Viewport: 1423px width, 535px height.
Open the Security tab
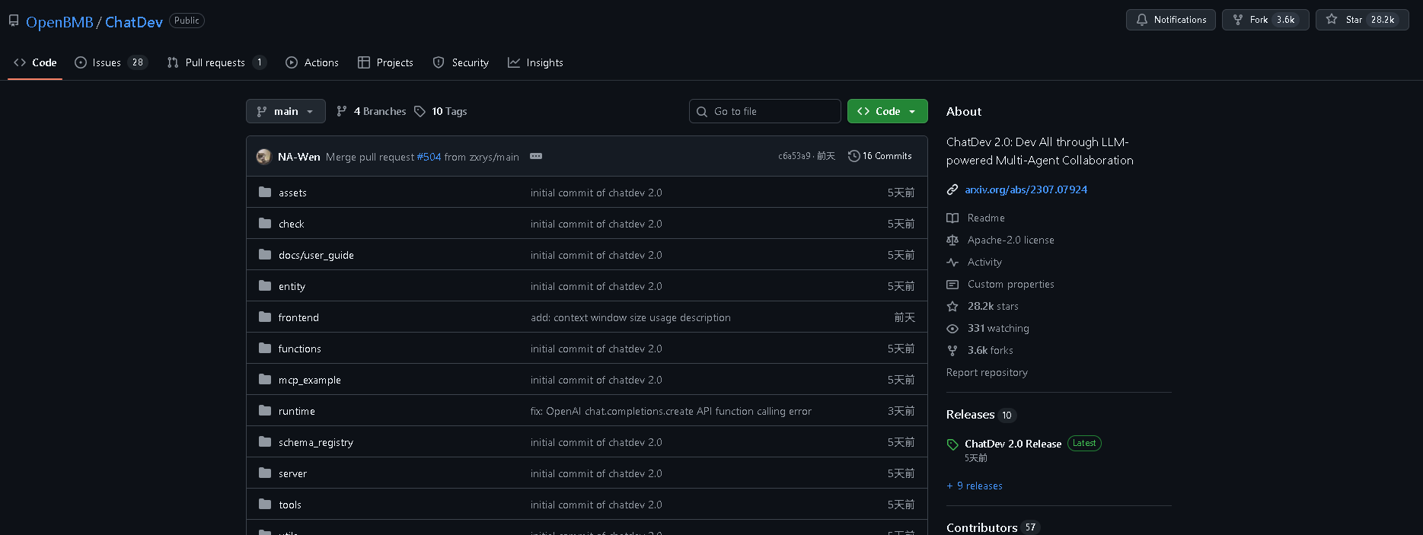pyautogui.click(x=461, y=62)
